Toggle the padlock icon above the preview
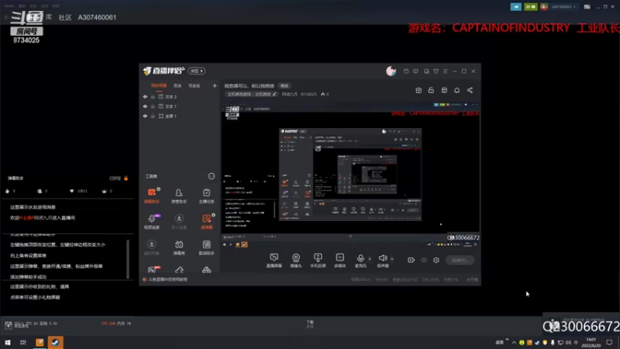Viewport: 620px width, 349px height. click(431, 90)
